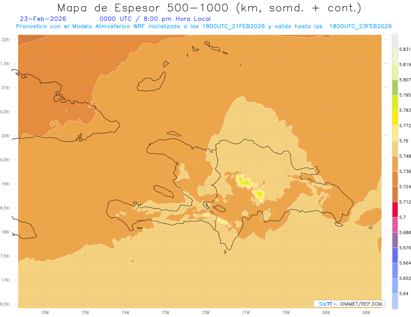Click the date label '23-Feb-2026'
Screen dimensions: 411x317
[x=43, y=19]
